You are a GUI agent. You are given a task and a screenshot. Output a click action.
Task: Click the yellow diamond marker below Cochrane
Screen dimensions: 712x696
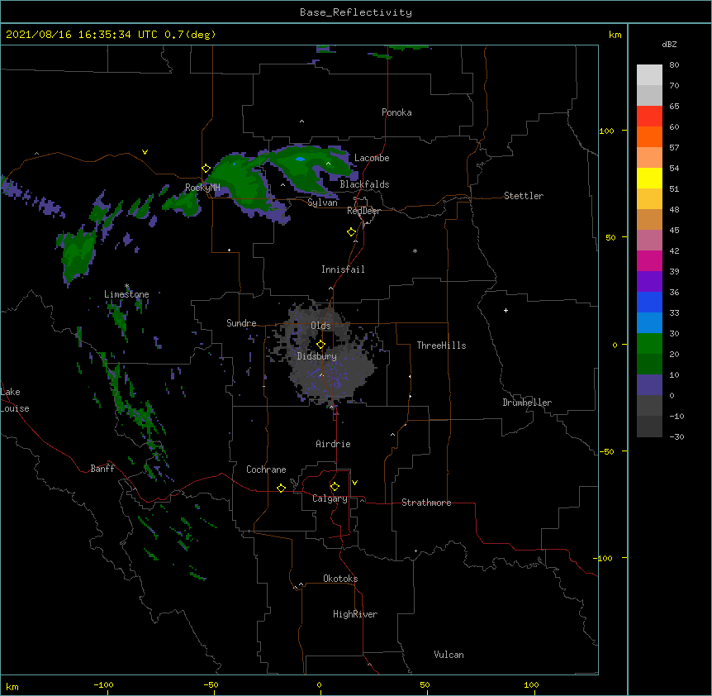point(281,488)
